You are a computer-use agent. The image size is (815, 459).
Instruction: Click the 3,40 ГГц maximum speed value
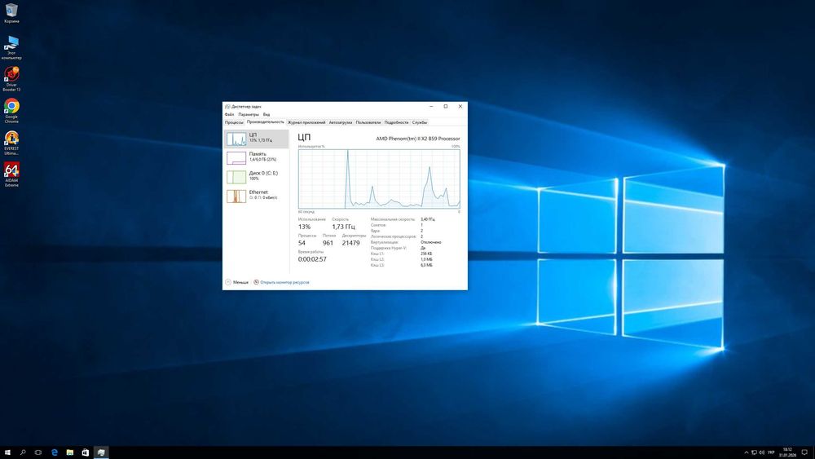pyautogui.click(x=428, y=219)
